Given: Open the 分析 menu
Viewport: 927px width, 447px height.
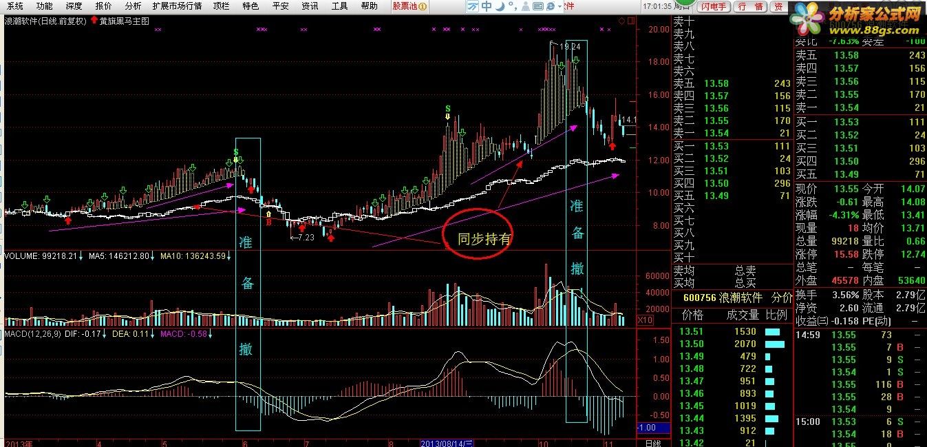Looking at the screenshot, I should (133, 6).
